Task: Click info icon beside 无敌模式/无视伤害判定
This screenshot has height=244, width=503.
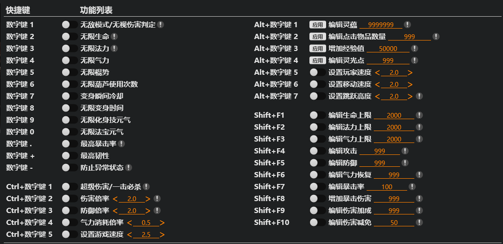Action: tap(161, 24)
